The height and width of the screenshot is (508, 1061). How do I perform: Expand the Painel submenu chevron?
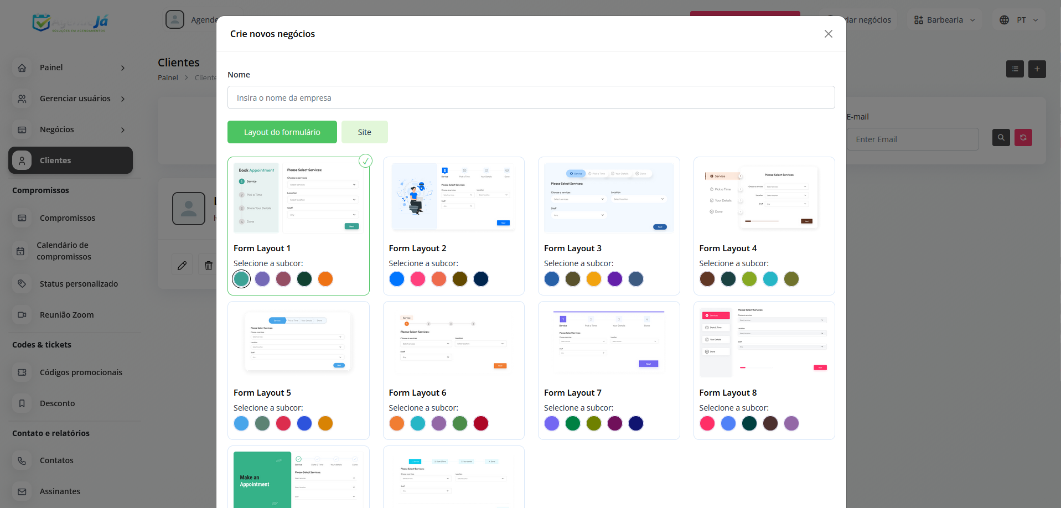(123, 68)
